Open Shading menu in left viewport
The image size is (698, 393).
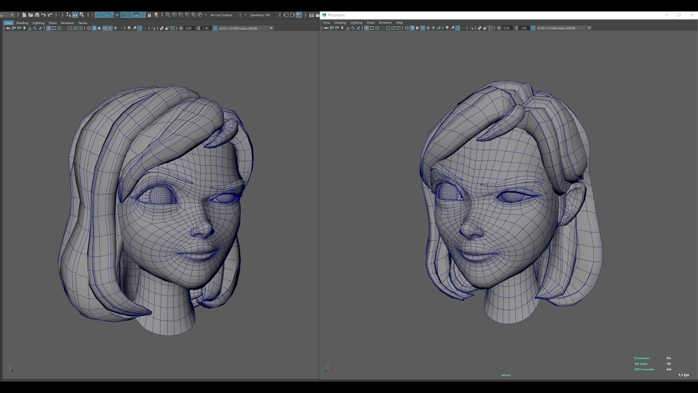coord(22,23)
